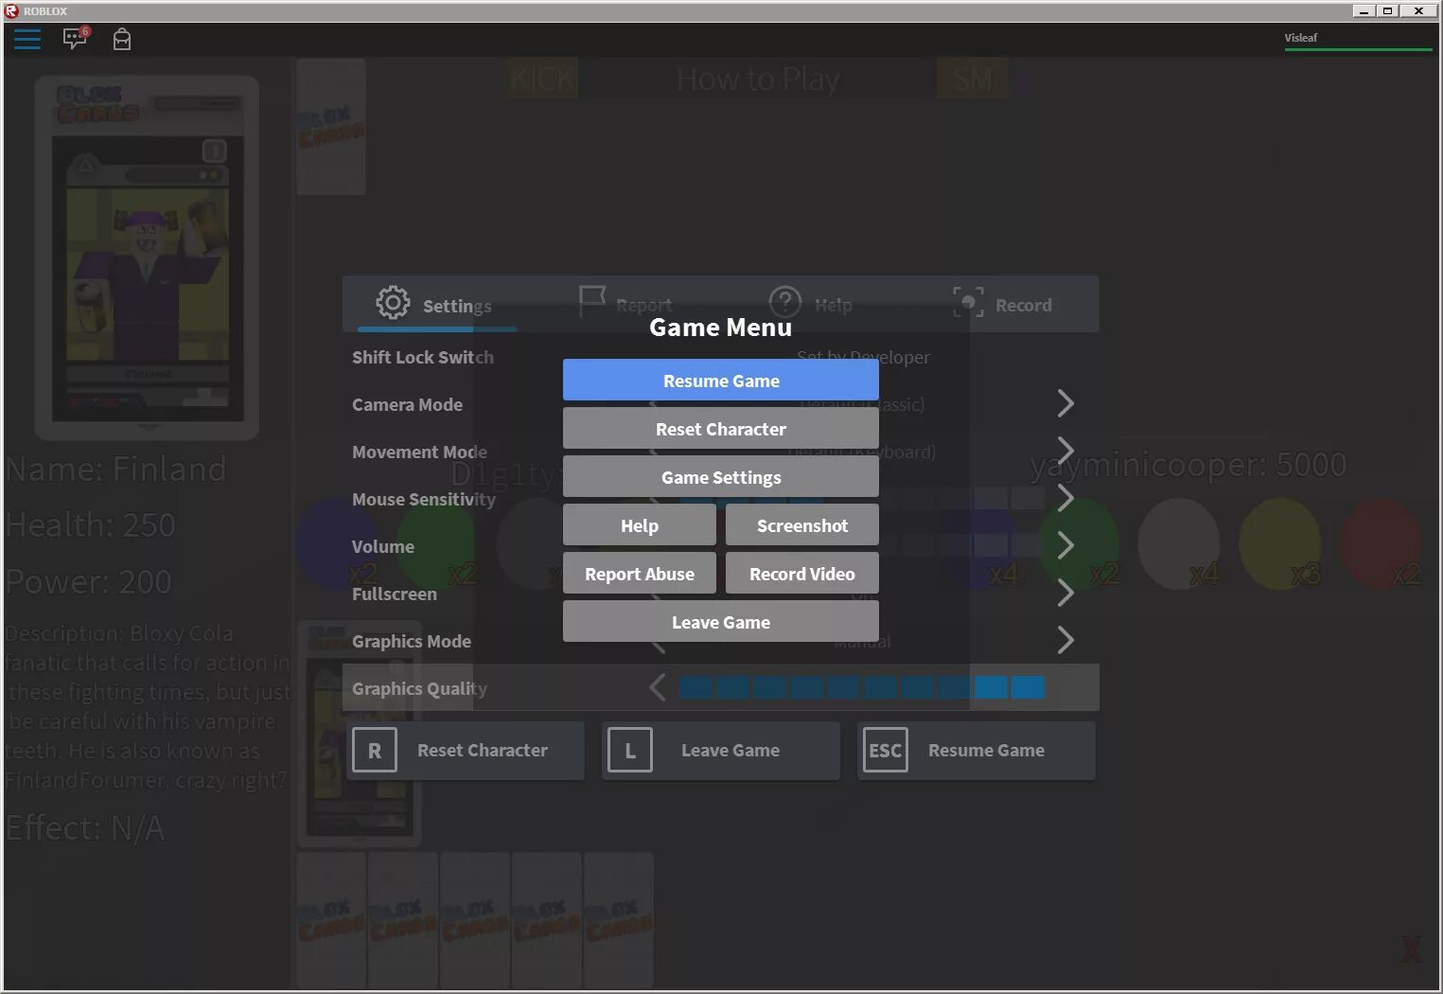Viewport: 1443px width, 994px height.
Task: Click the 'Effect: N/A' text
Action: [x=85, y=827]
